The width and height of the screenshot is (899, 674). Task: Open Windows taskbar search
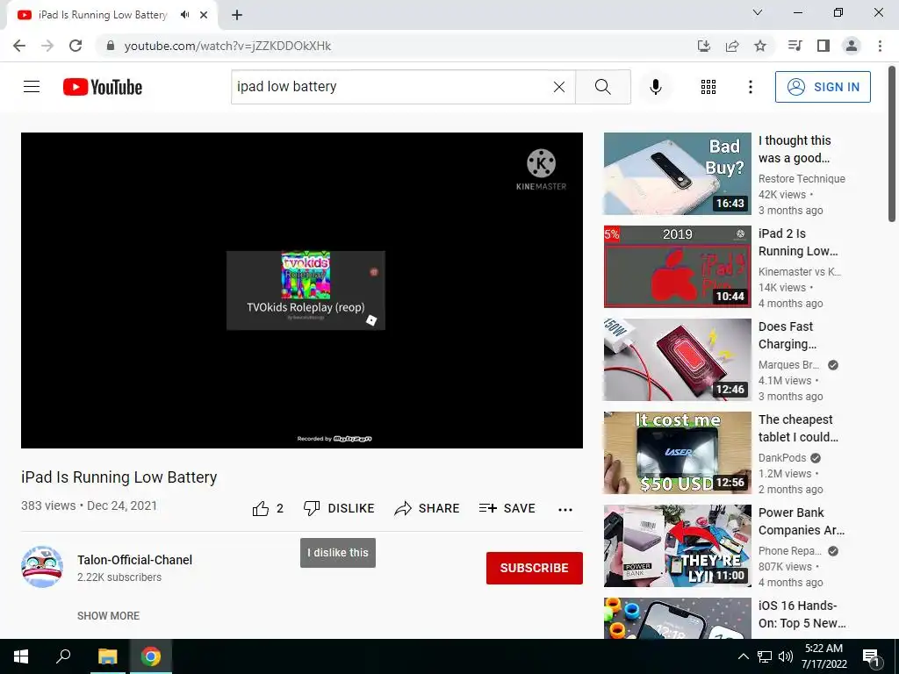point(63,656)
